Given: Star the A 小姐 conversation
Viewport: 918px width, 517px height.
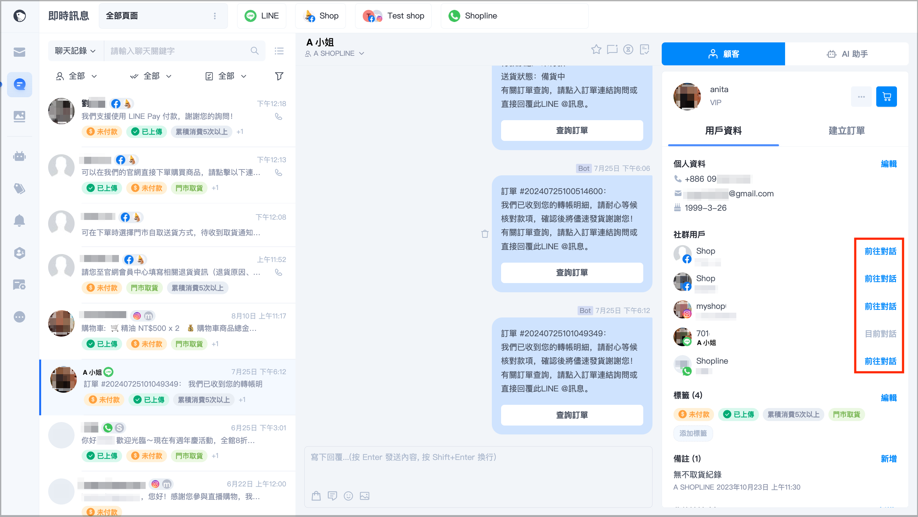Looking at the screenshot, I should click(596, 49).
